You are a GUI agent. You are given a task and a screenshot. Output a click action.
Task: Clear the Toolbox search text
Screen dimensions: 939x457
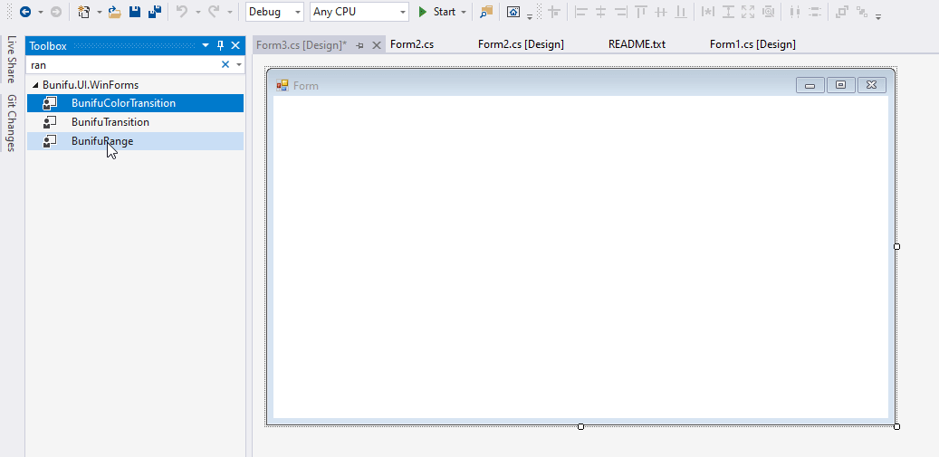[225, 64]
